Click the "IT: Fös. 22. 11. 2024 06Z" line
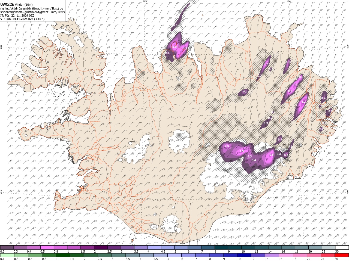 coord(17,15)
